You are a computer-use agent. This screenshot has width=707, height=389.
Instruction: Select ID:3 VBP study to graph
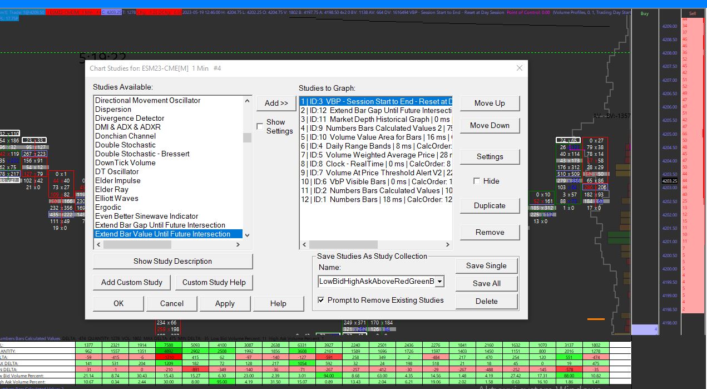pos(376,101)
